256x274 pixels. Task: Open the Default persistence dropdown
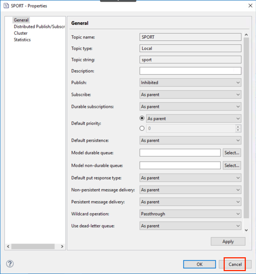pyautogui.click(x=190, y=140)
